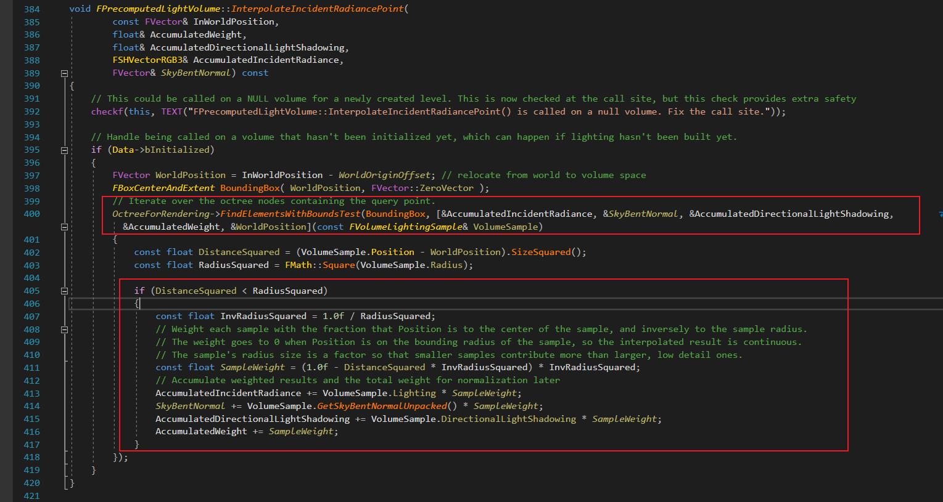Click line number 384 in the gutter

point(31,9)
